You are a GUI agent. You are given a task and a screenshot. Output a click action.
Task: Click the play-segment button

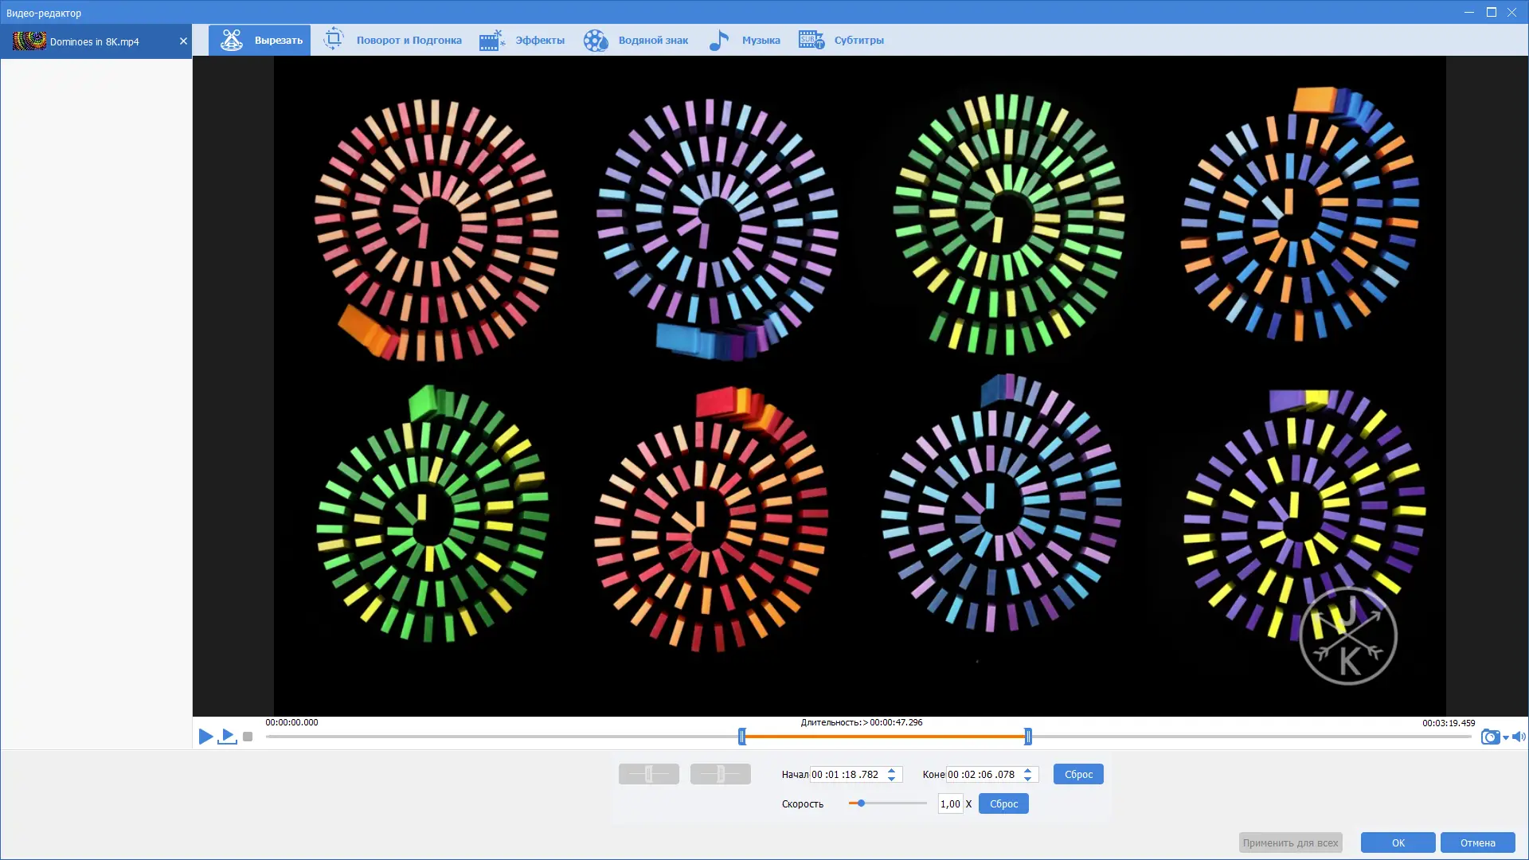click(228, 737)
